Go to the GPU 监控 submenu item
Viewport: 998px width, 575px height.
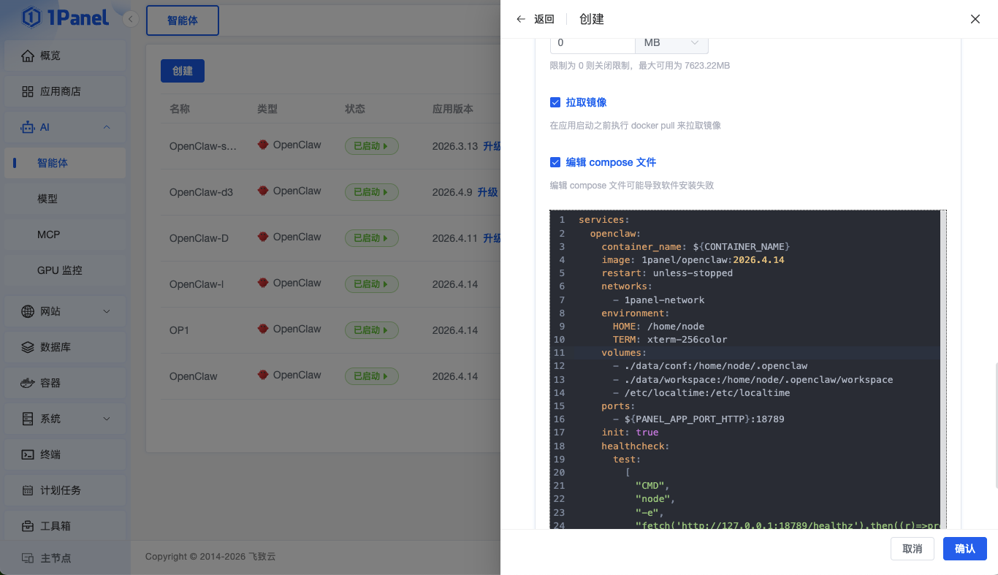click(60, 270)
